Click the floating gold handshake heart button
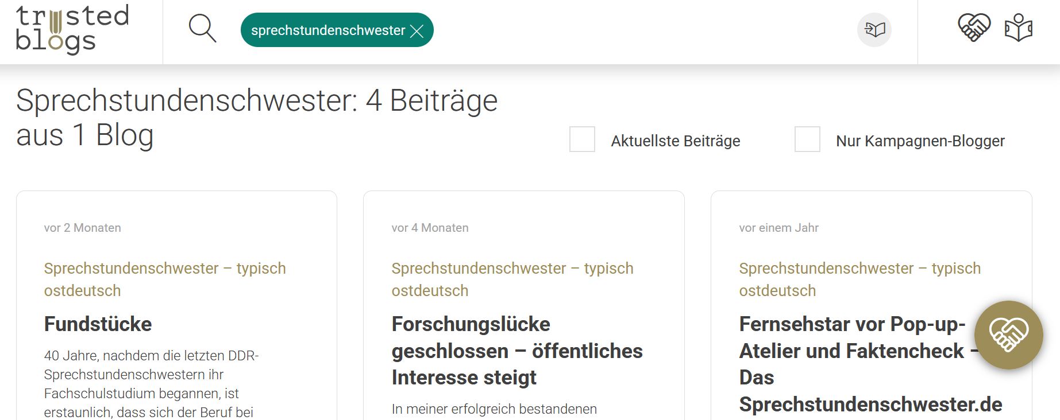Viewport: 1060px width, 420px height. point(1008,335)
